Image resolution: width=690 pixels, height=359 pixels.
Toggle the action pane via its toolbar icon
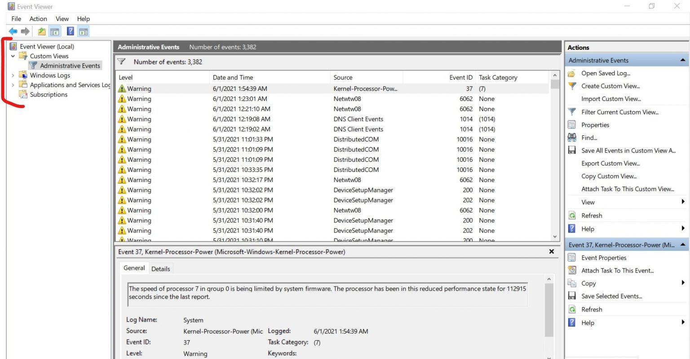[x=84, y=31]
